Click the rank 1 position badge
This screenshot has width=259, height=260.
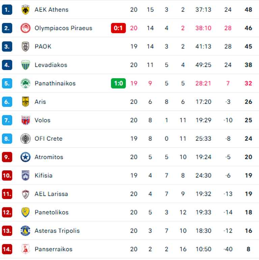[x=7, y=9]
